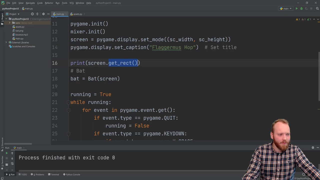The height and width of the screenshot is (180, 320).
Task: Select assets.py in the project tree
Action: point(20,27)
